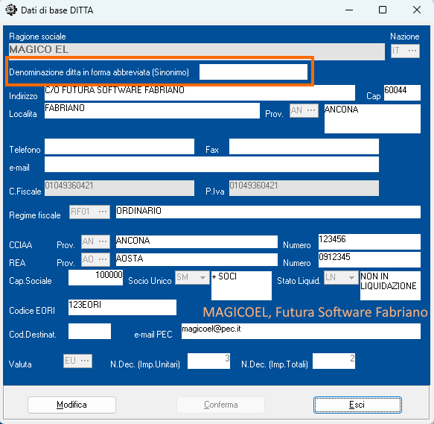Image resolution: width=434 pixels, height=424 pixels.
Task: Click the ANCONA province description box near Localita
Action: pos(372,118)
